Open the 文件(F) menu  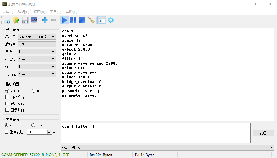point(8,12)
